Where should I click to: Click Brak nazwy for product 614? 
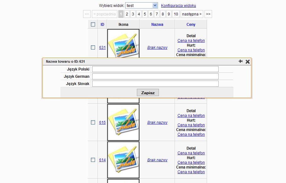[157, 160]
